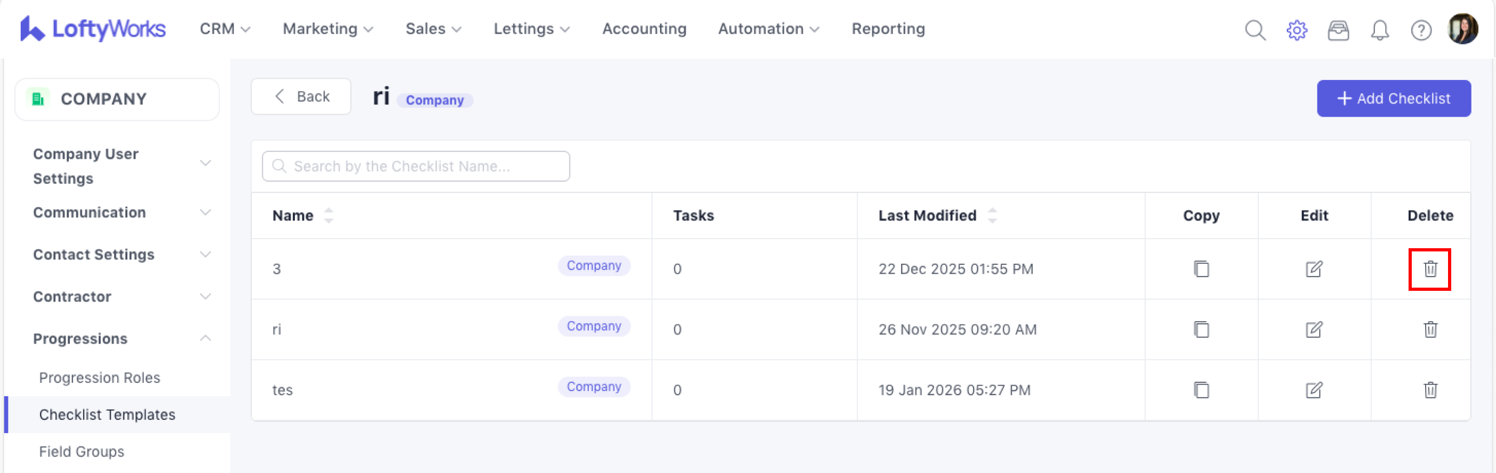
Task: Edit the checklist named tes
Action: click(x=1314, y=390)
